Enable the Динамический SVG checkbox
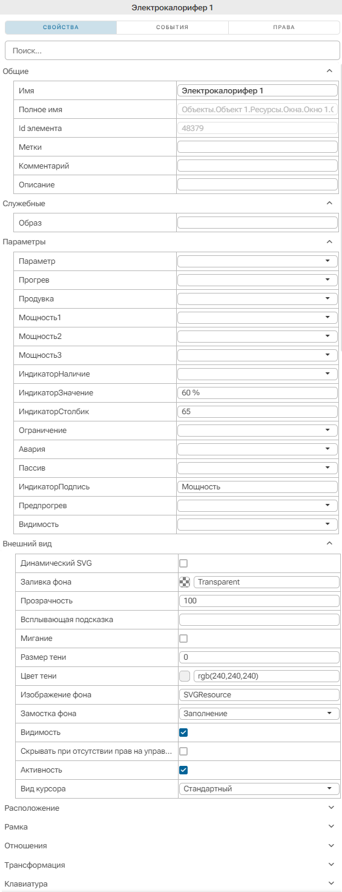 point(183,563)
